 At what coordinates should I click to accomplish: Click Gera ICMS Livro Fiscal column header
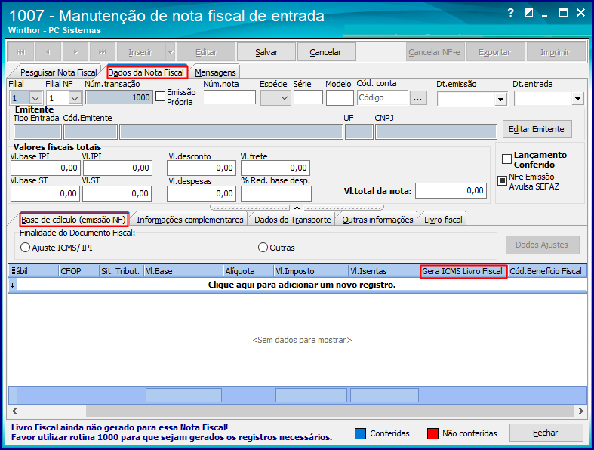click(463, 271)
